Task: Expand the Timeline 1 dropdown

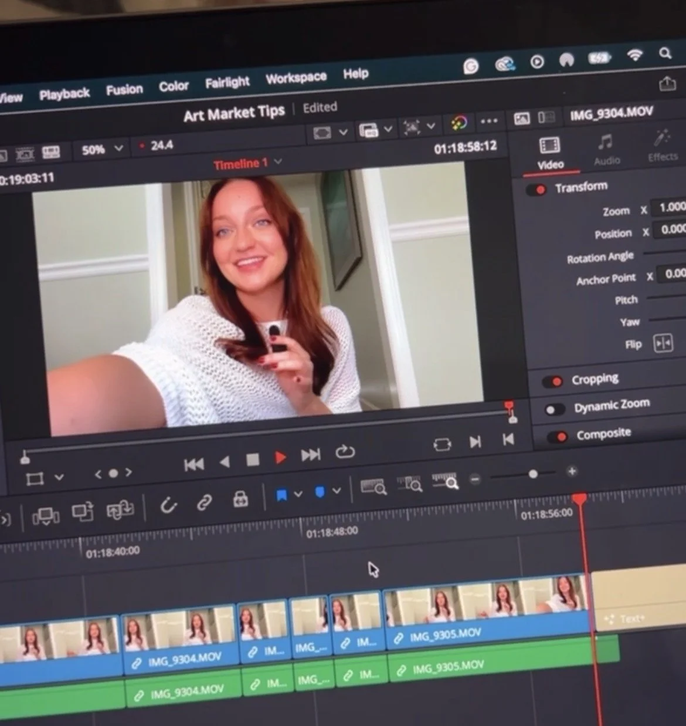Action: 248,164
